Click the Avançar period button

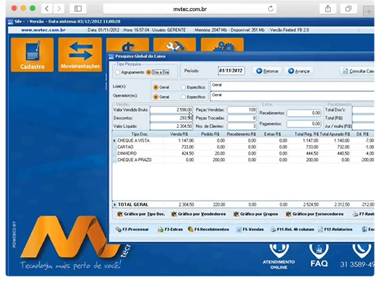pos(298,71)
